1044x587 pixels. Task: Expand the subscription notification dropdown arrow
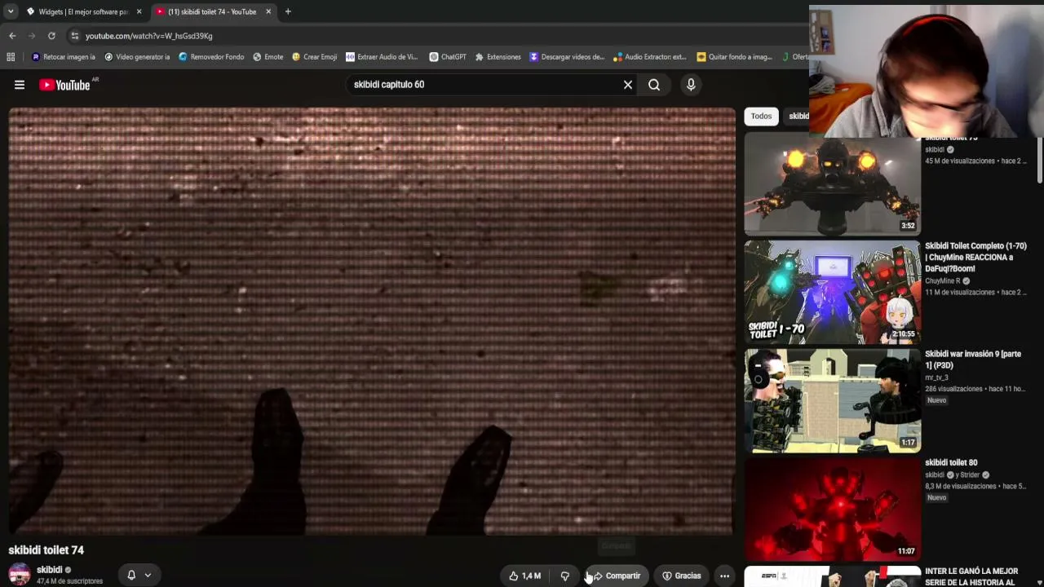point(148,576)
